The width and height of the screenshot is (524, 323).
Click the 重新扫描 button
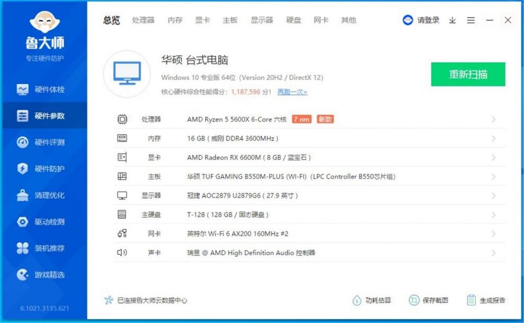[x=468, y=74]
